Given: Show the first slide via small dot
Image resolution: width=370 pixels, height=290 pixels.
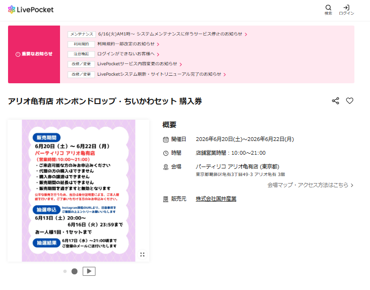Looking at the screenshot, I should tap(65, 272).
